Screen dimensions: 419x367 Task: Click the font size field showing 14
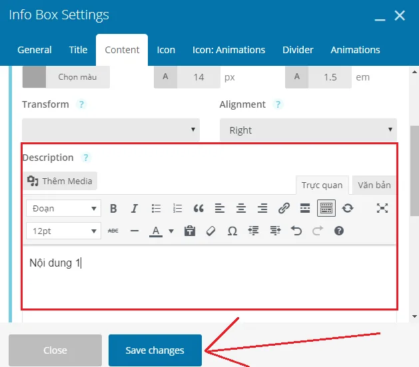(x=199, y=77)
